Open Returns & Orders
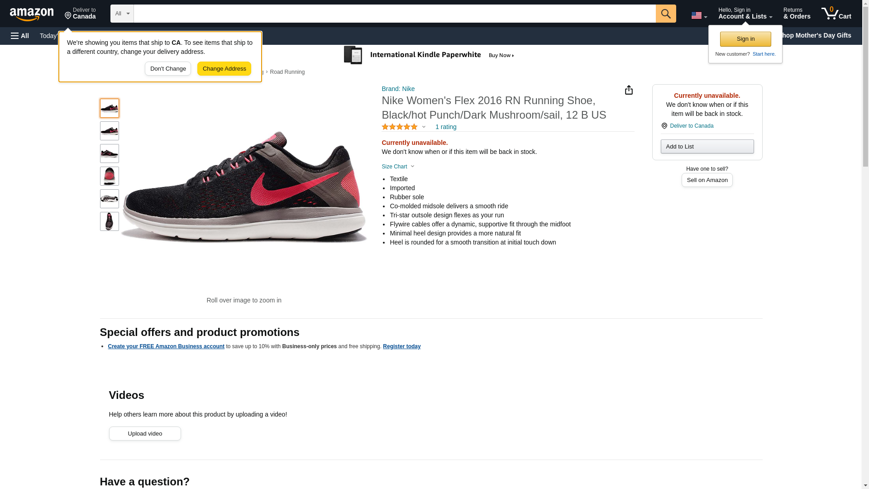 click(797, 14)
